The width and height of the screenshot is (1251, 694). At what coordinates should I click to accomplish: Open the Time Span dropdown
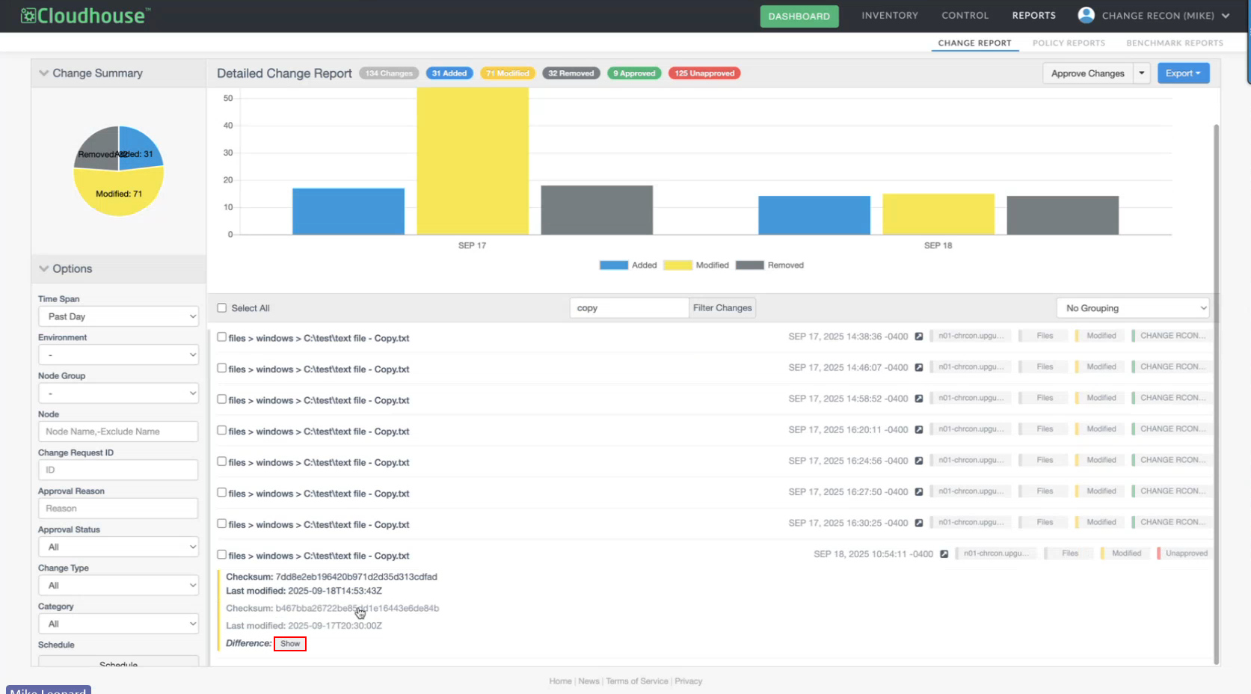(118, 316)
